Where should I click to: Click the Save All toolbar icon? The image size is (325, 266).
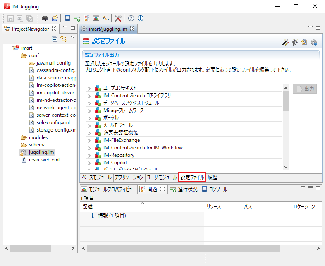[x=29, y=18]
